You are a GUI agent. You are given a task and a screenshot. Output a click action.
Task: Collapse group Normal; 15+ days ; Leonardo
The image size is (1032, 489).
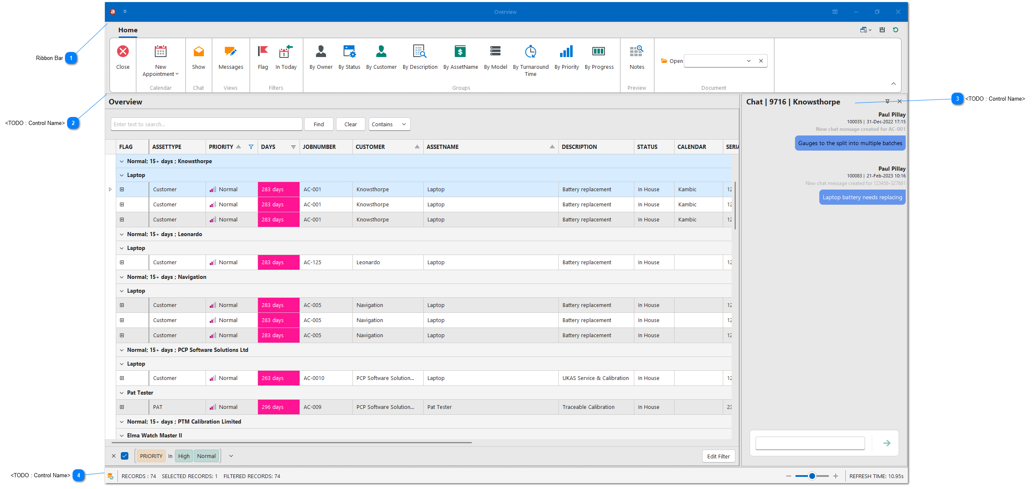coord(122,234)
